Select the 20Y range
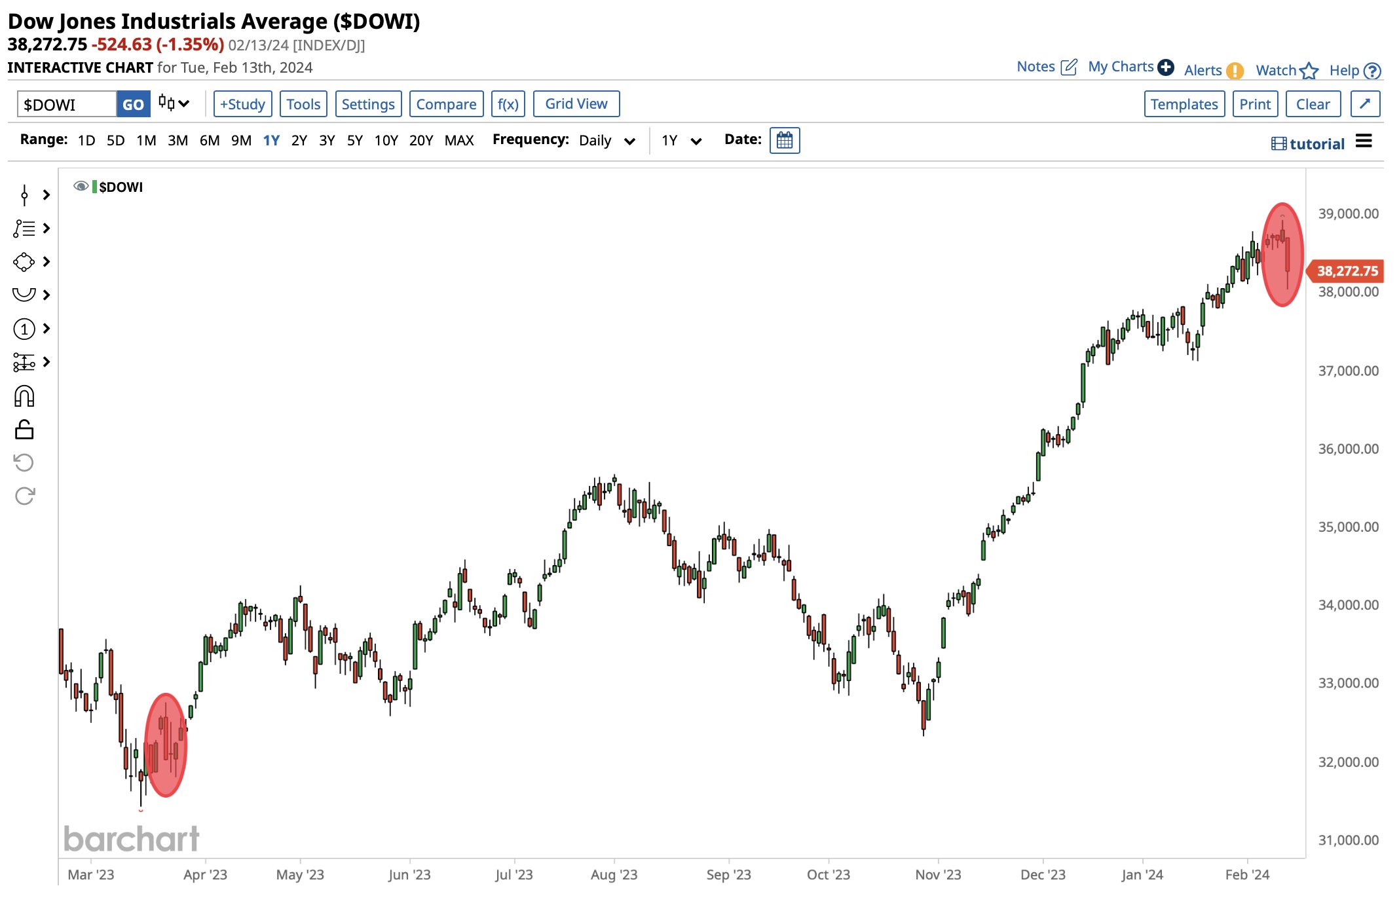1399x905 pixels. coord(420,141)
